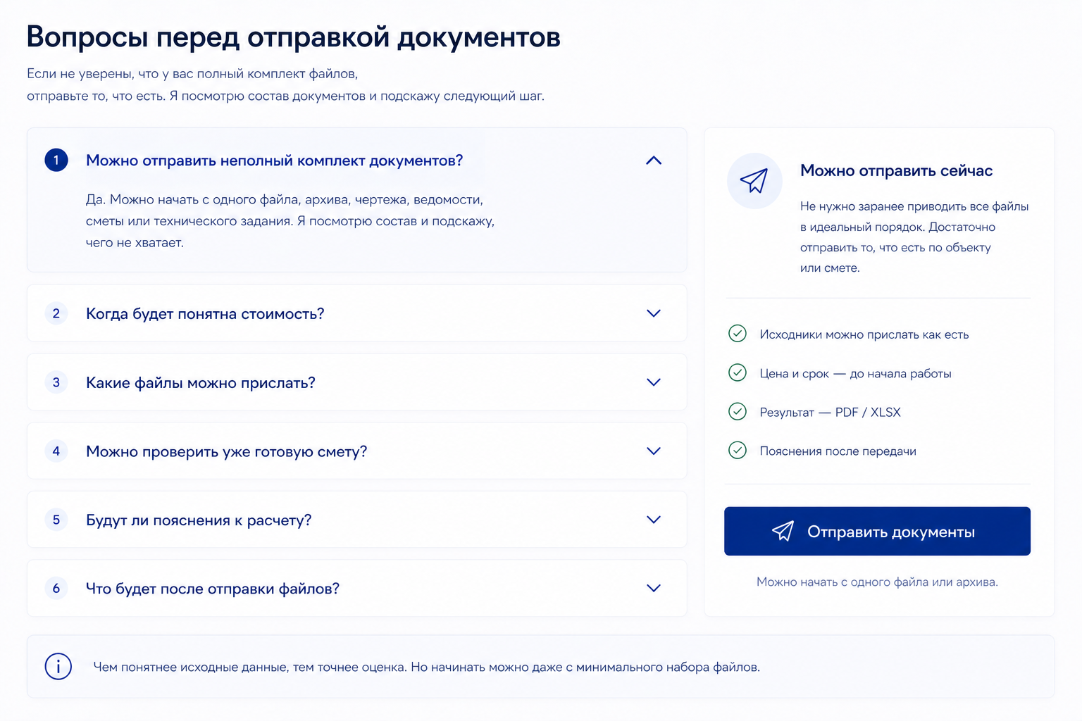Expand chevron for "Будут ли пояснения к расчету?"
Screen dimensions: 1082x721
(x=654, y=520)
